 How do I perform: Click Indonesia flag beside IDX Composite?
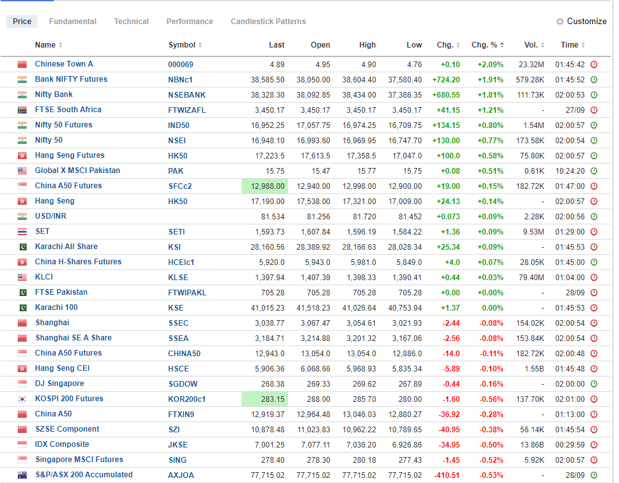(22, 445)
